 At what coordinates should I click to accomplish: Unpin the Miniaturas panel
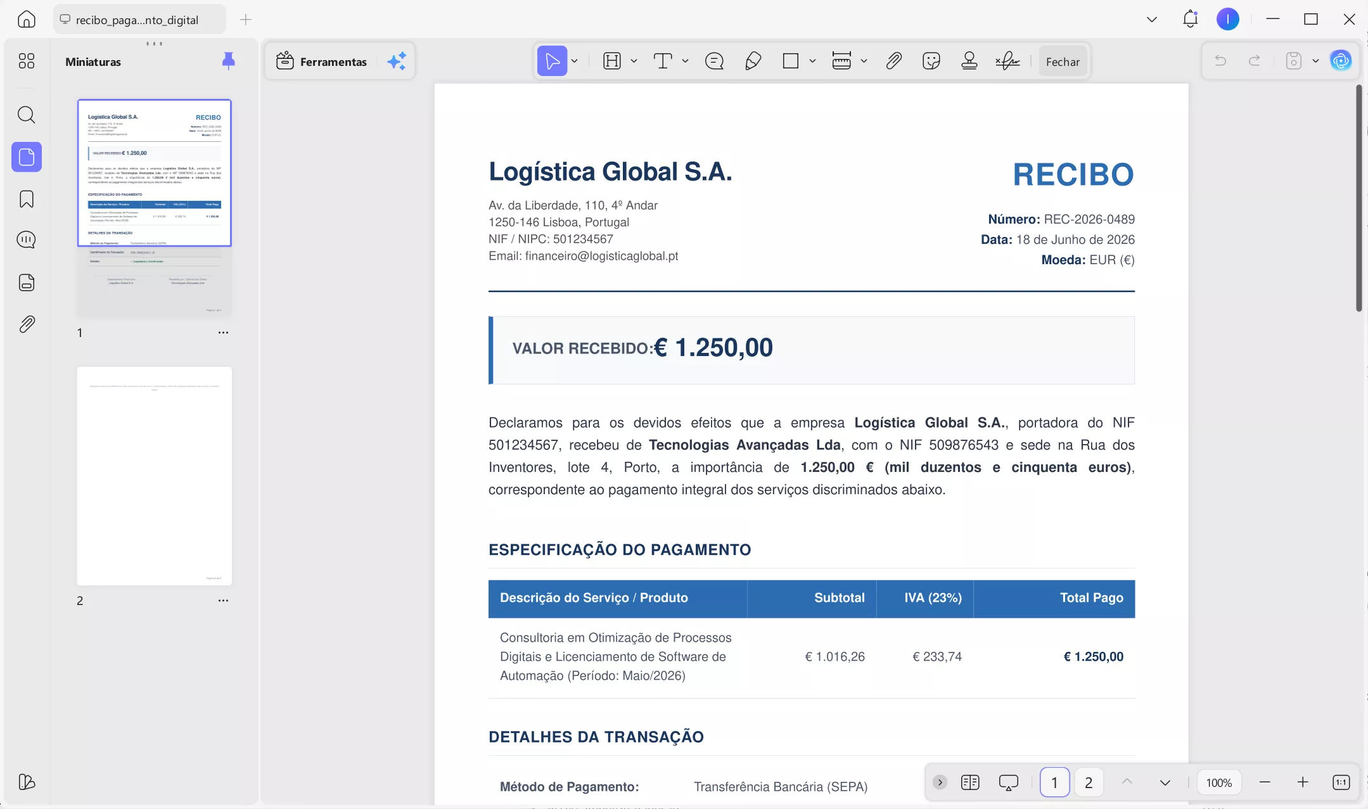229,61
